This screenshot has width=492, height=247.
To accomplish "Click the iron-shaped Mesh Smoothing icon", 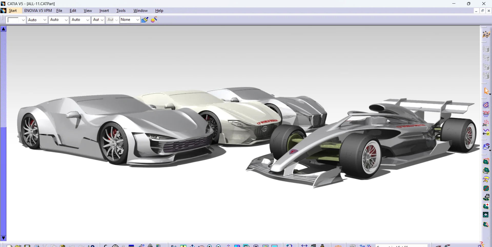I will [486, 197].
